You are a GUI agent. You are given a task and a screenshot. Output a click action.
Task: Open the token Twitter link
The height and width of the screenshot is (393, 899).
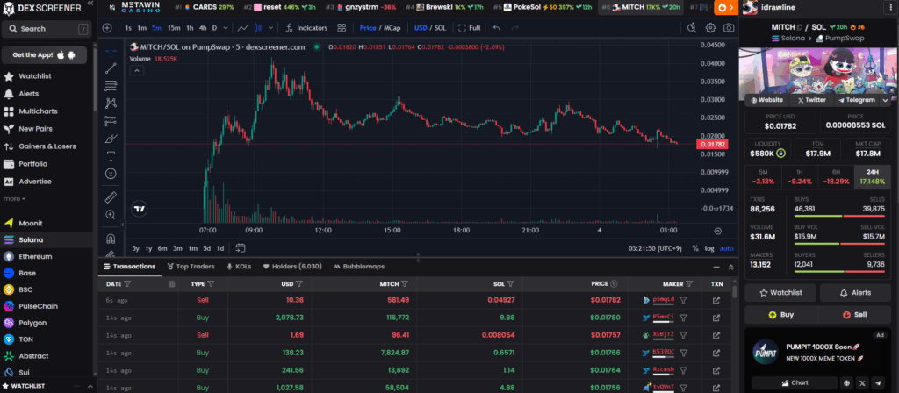click(812, 100)
